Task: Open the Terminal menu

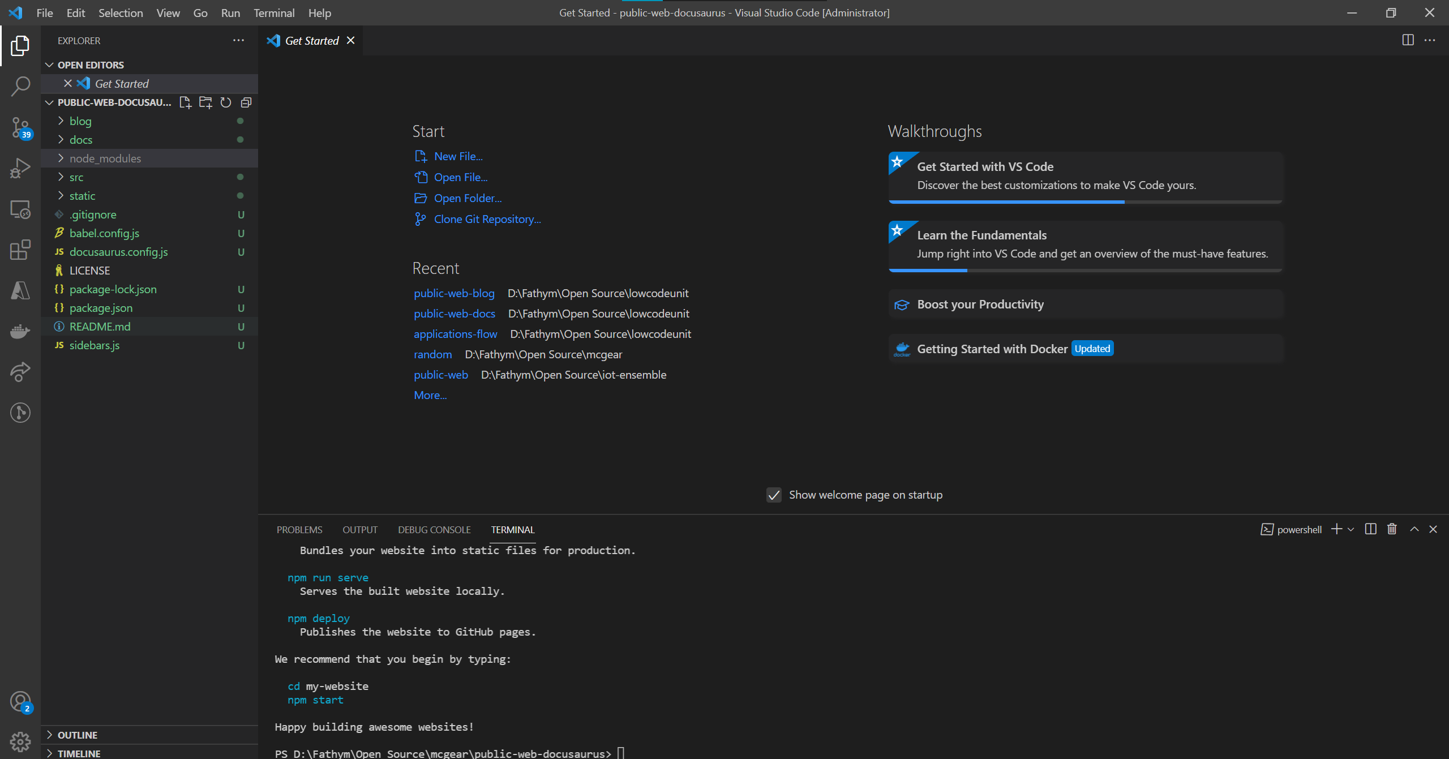Action: pos(274,12)
